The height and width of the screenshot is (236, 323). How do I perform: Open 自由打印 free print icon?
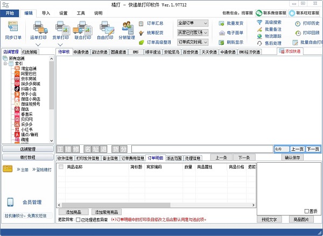click(x=107, y=27)
